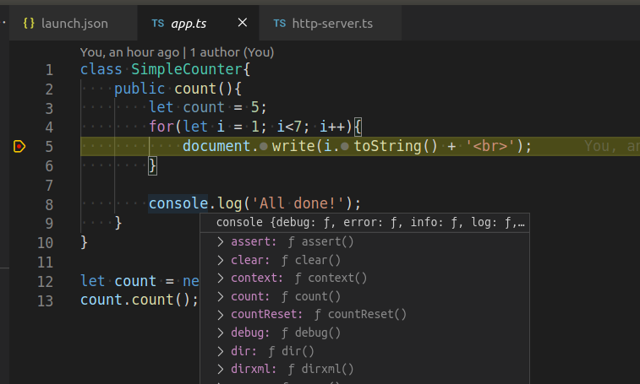Click the 'for' keyword on line 4
The height and width of the screenshot is (384, 640).
(x=161, y=127)
